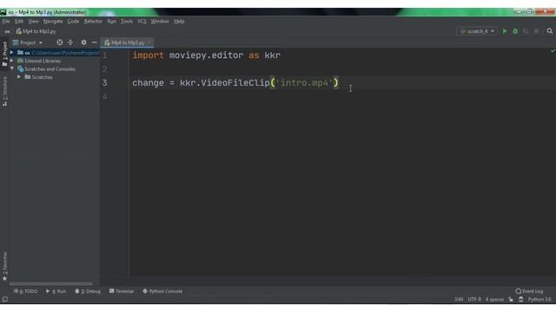Open the Window menu
556x312 pixels.
pos(160,21)
